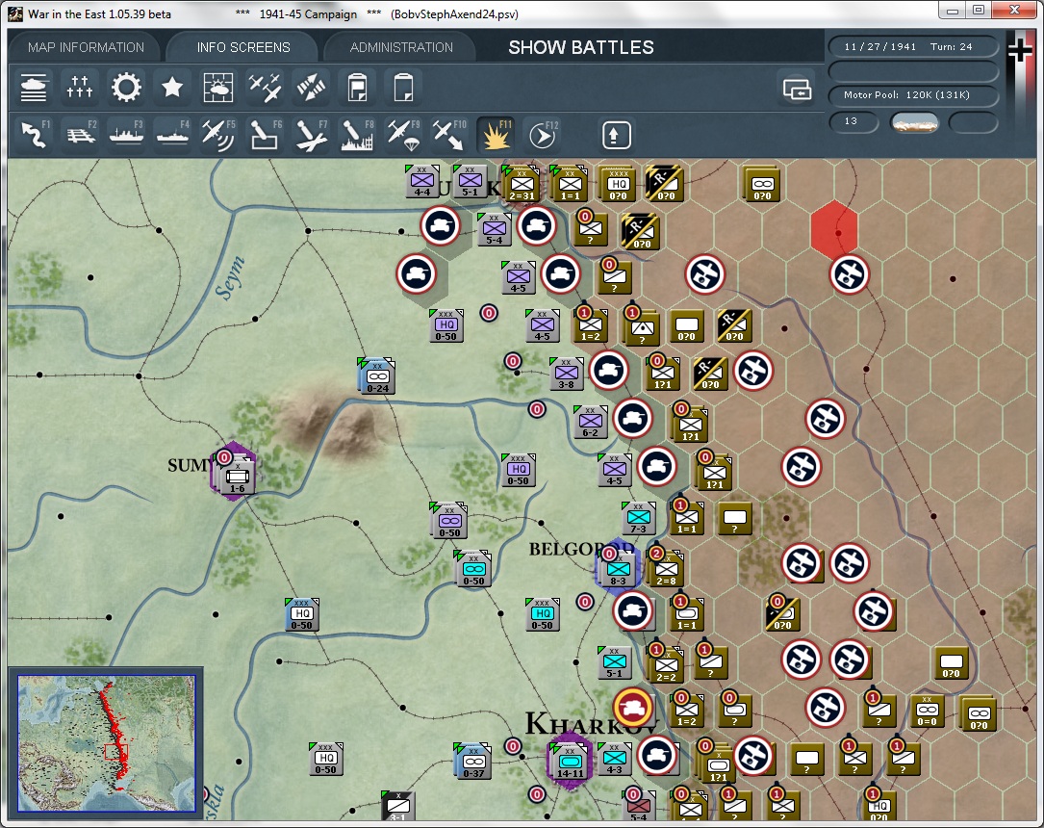
Task: Open the victory star icon
Action: point(172,88)
